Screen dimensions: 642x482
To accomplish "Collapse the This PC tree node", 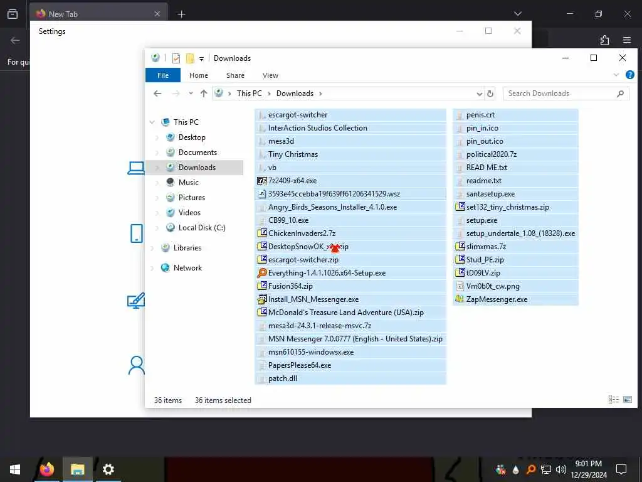I will [x=152, y=122].
